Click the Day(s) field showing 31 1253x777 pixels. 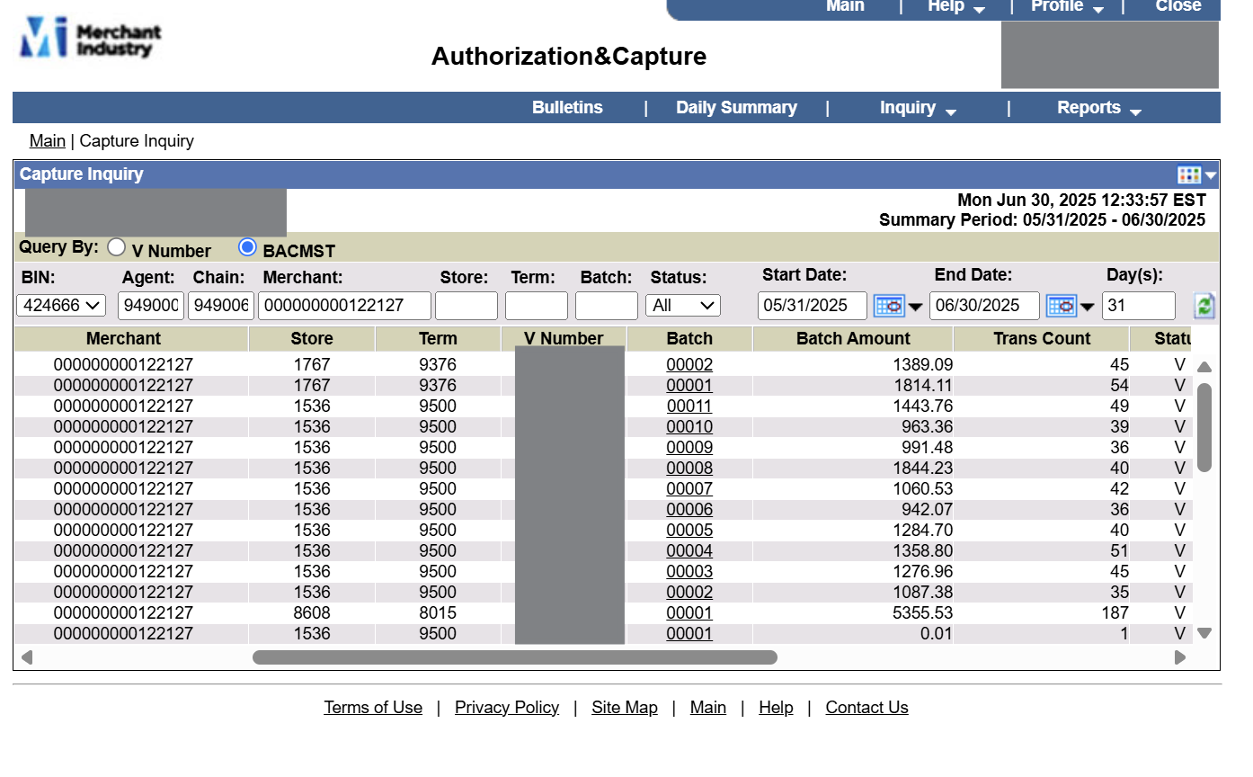click(x=1139, y=306)
